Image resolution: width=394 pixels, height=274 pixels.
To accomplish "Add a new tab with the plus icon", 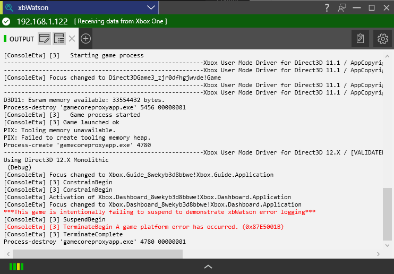I will (x=86, y=39).
